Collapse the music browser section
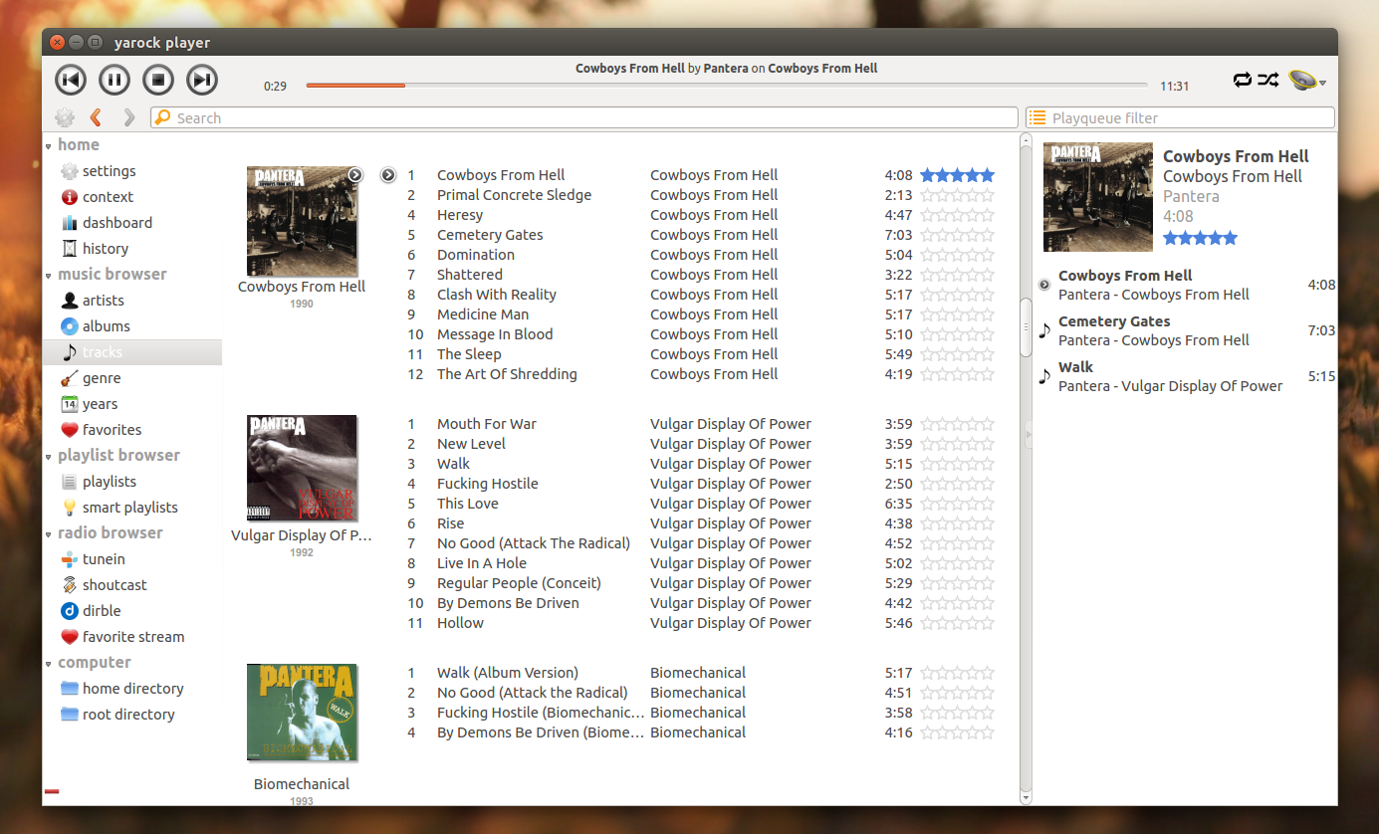Viewport: 1379px width, 834px height. coord(48,275)
